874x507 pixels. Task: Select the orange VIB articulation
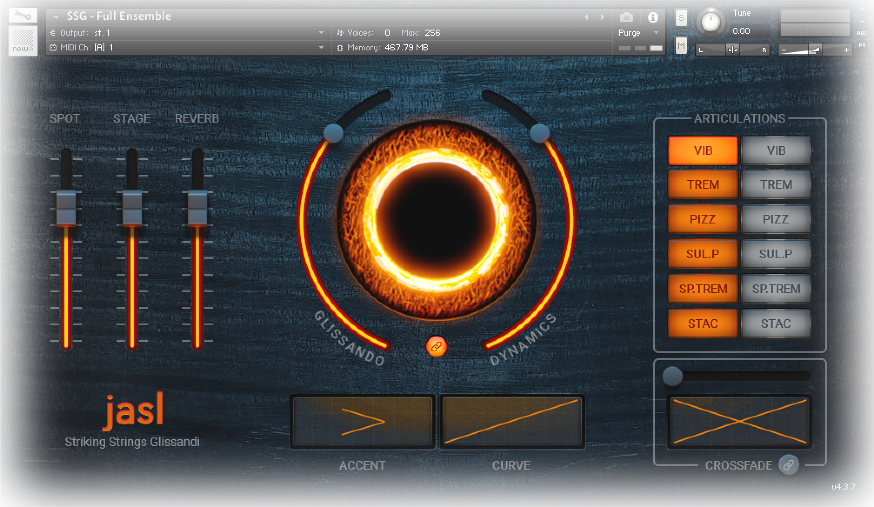coord(703,150)
